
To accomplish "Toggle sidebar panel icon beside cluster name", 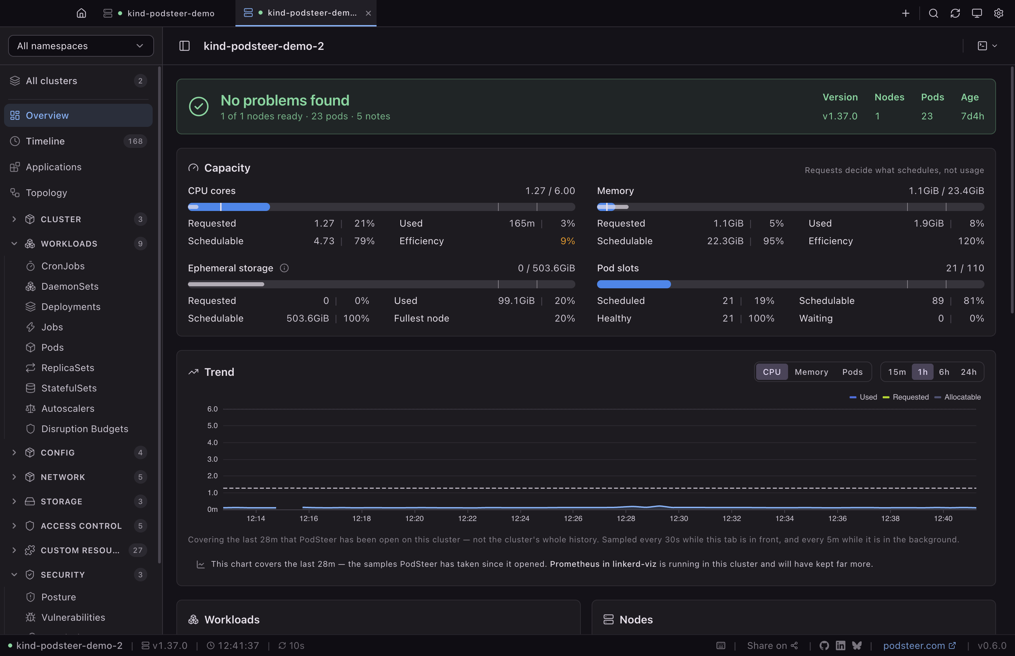I will pyautogui.click(x=185, y=45).
